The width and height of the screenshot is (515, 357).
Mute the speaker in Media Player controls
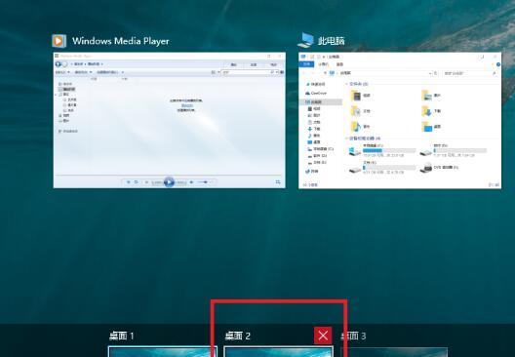click(191, 182)
